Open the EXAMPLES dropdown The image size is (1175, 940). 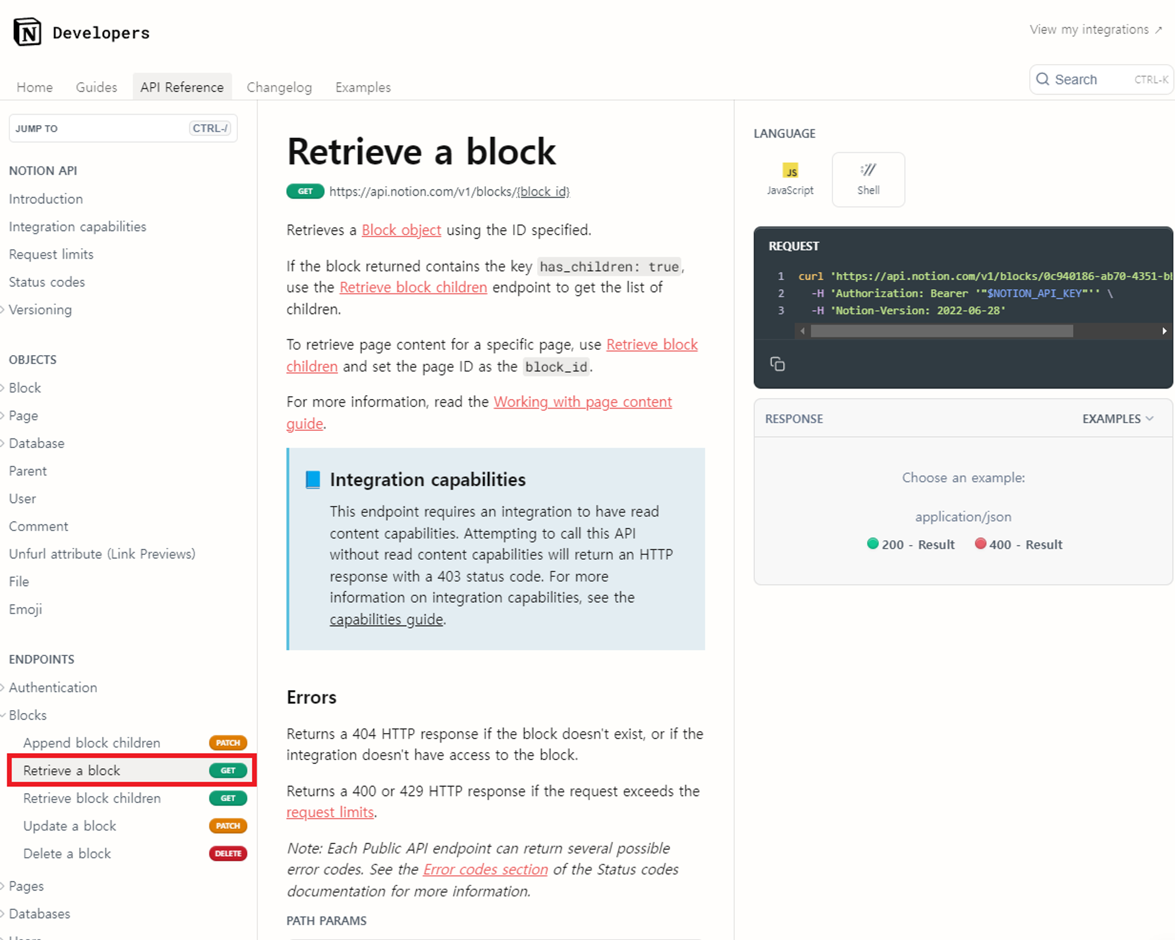[x=1117, y=419]
